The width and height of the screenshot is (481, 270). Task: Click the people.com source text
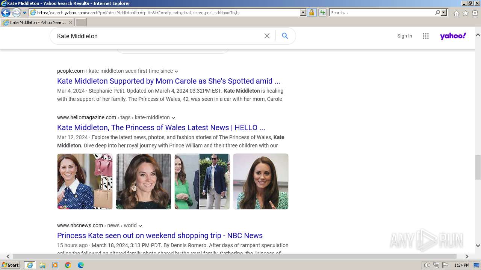[x=71, y=71]
